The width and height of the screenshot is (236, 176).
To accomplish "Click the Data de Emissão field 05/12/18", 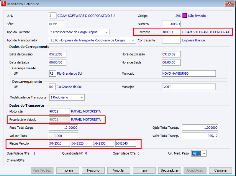I will [x=58, y=54].
